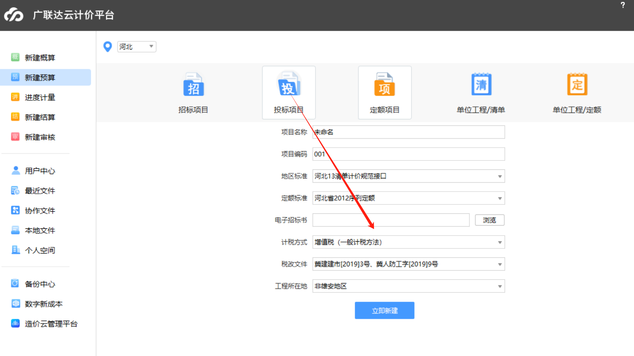
Task: Click the 备份中心 icon
Action: point(15,283)
